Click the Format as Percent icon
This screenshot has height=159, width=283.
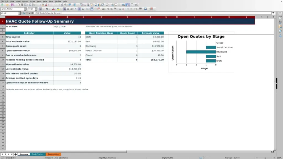point(108,9)
